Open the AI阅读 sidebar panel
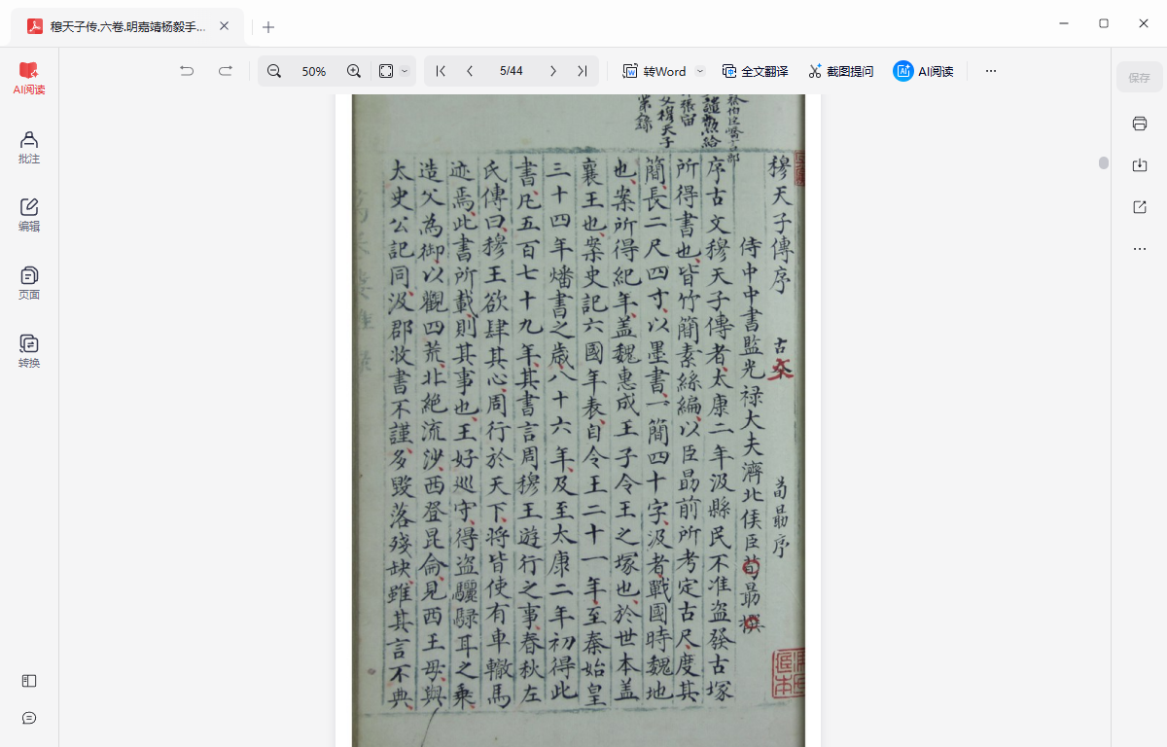The width and height of the screenshot is (1167, 747). click(x=29, y=78)
